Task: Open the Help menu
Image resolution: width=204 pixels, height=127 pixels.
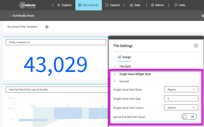Action: [x=180, y=5]
